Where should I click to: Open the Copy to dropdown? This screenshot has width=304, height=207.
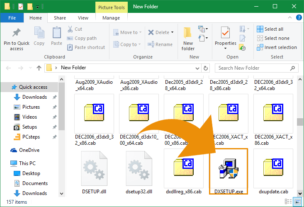127,44
